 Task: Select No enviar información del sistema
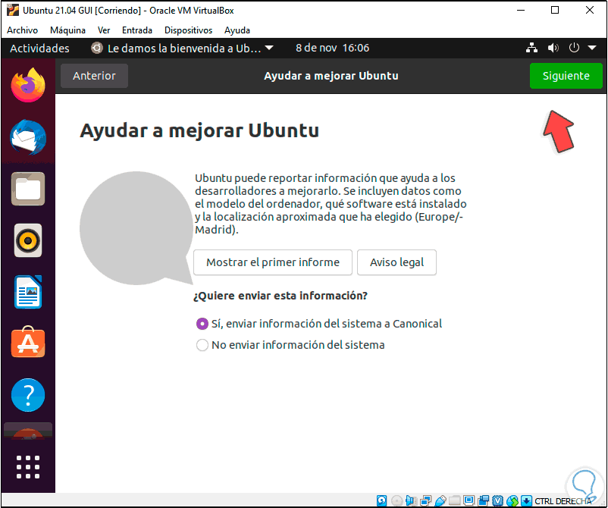coord(290,345)
